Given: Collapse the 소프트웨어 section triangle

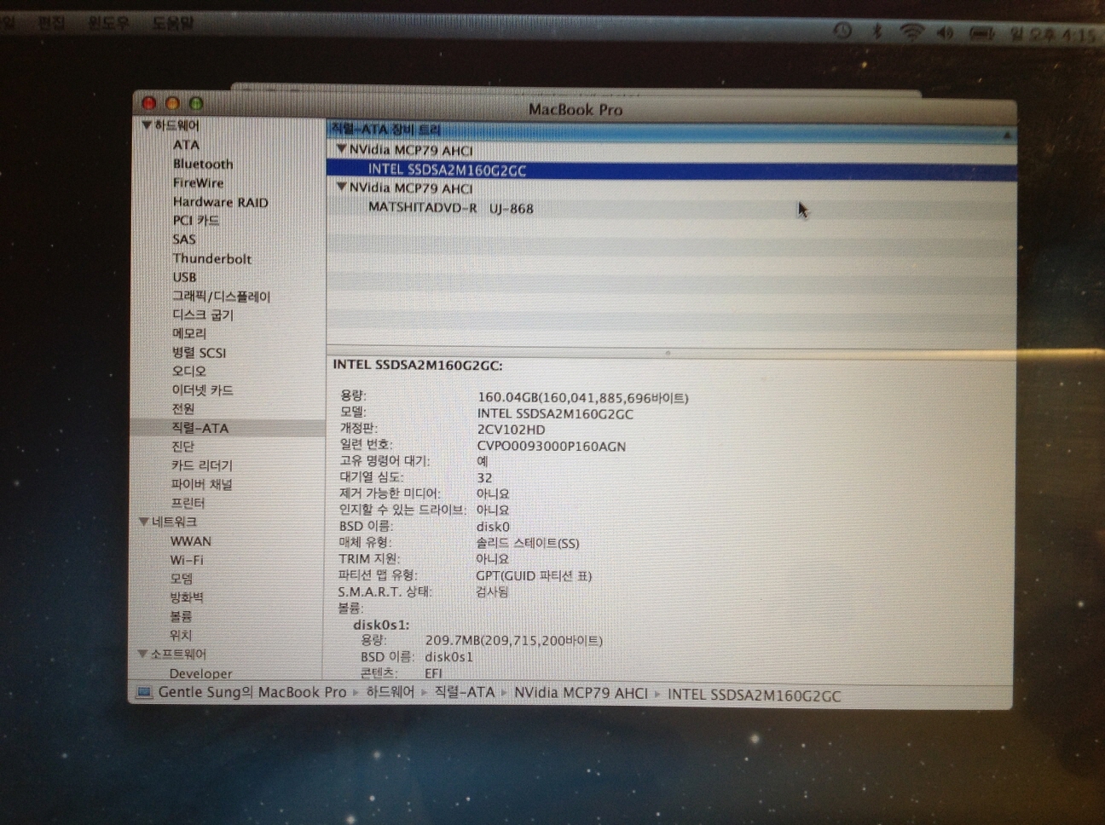Looking at the screenshot, I should (x=143, y=654).
